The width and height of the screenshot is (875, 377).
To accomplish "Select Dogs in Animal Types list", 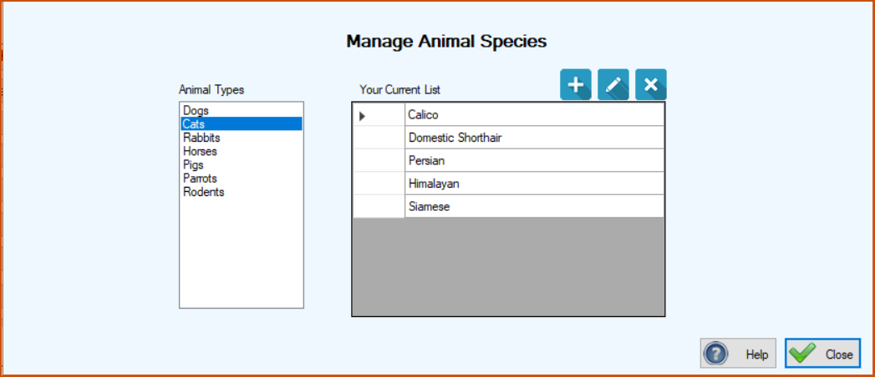I will coord(241,111).
